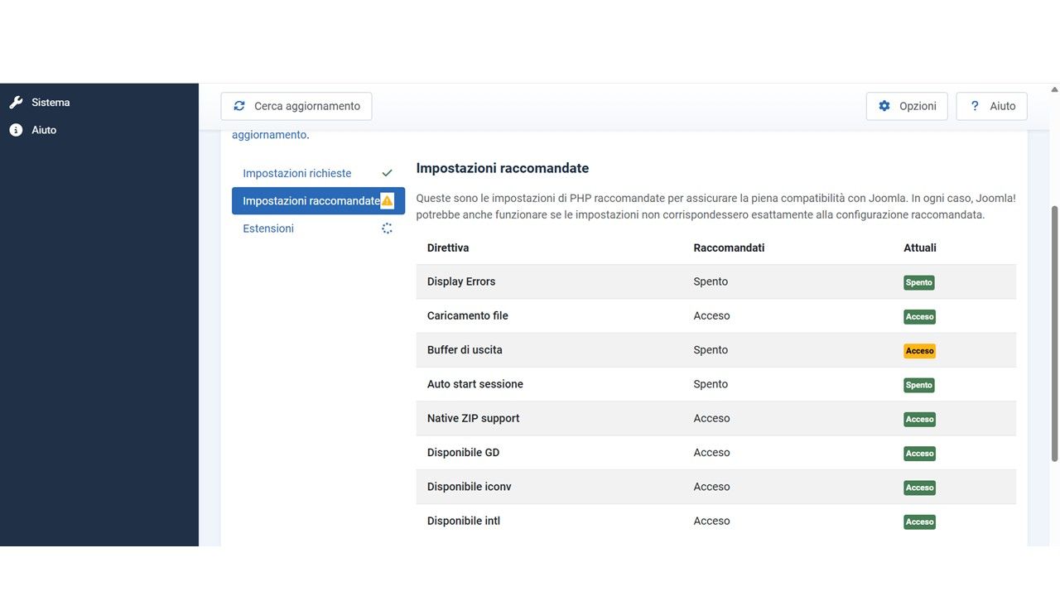Click the info icon beside Aiuto
This screenshot has height=596, width=1060.
pos(16,130)
